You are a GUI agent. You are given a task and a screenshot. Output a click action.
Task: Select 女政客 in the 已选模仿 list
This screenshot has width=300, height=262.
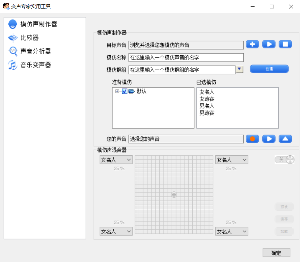[x=207, y=99]
